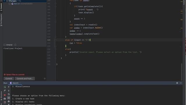Open the Pull Requests tool window tab

click(x=1, y=20)
